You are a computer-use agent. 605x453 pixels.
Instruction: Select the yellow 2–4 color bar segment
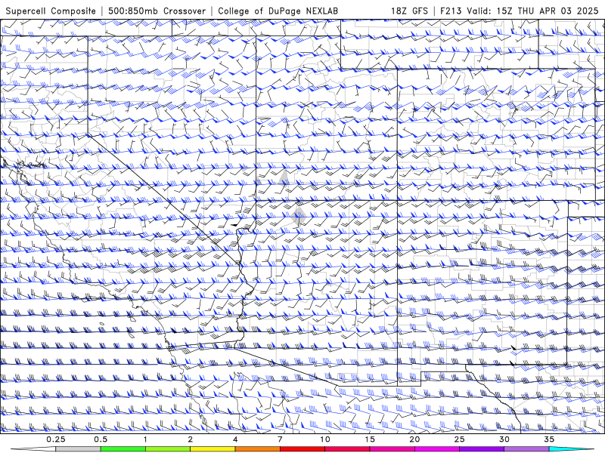(x=213, y=449)
